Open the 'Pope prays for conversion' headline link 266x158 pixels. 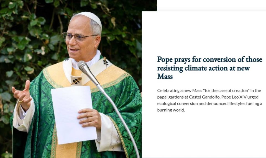click(x=210, y=68)
